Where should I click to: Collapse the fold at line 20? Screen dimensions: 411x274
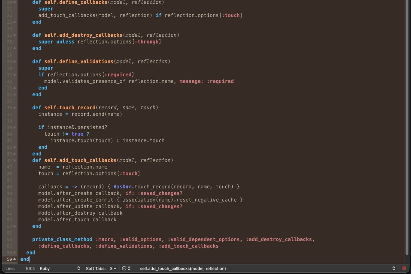click(14, 2)
